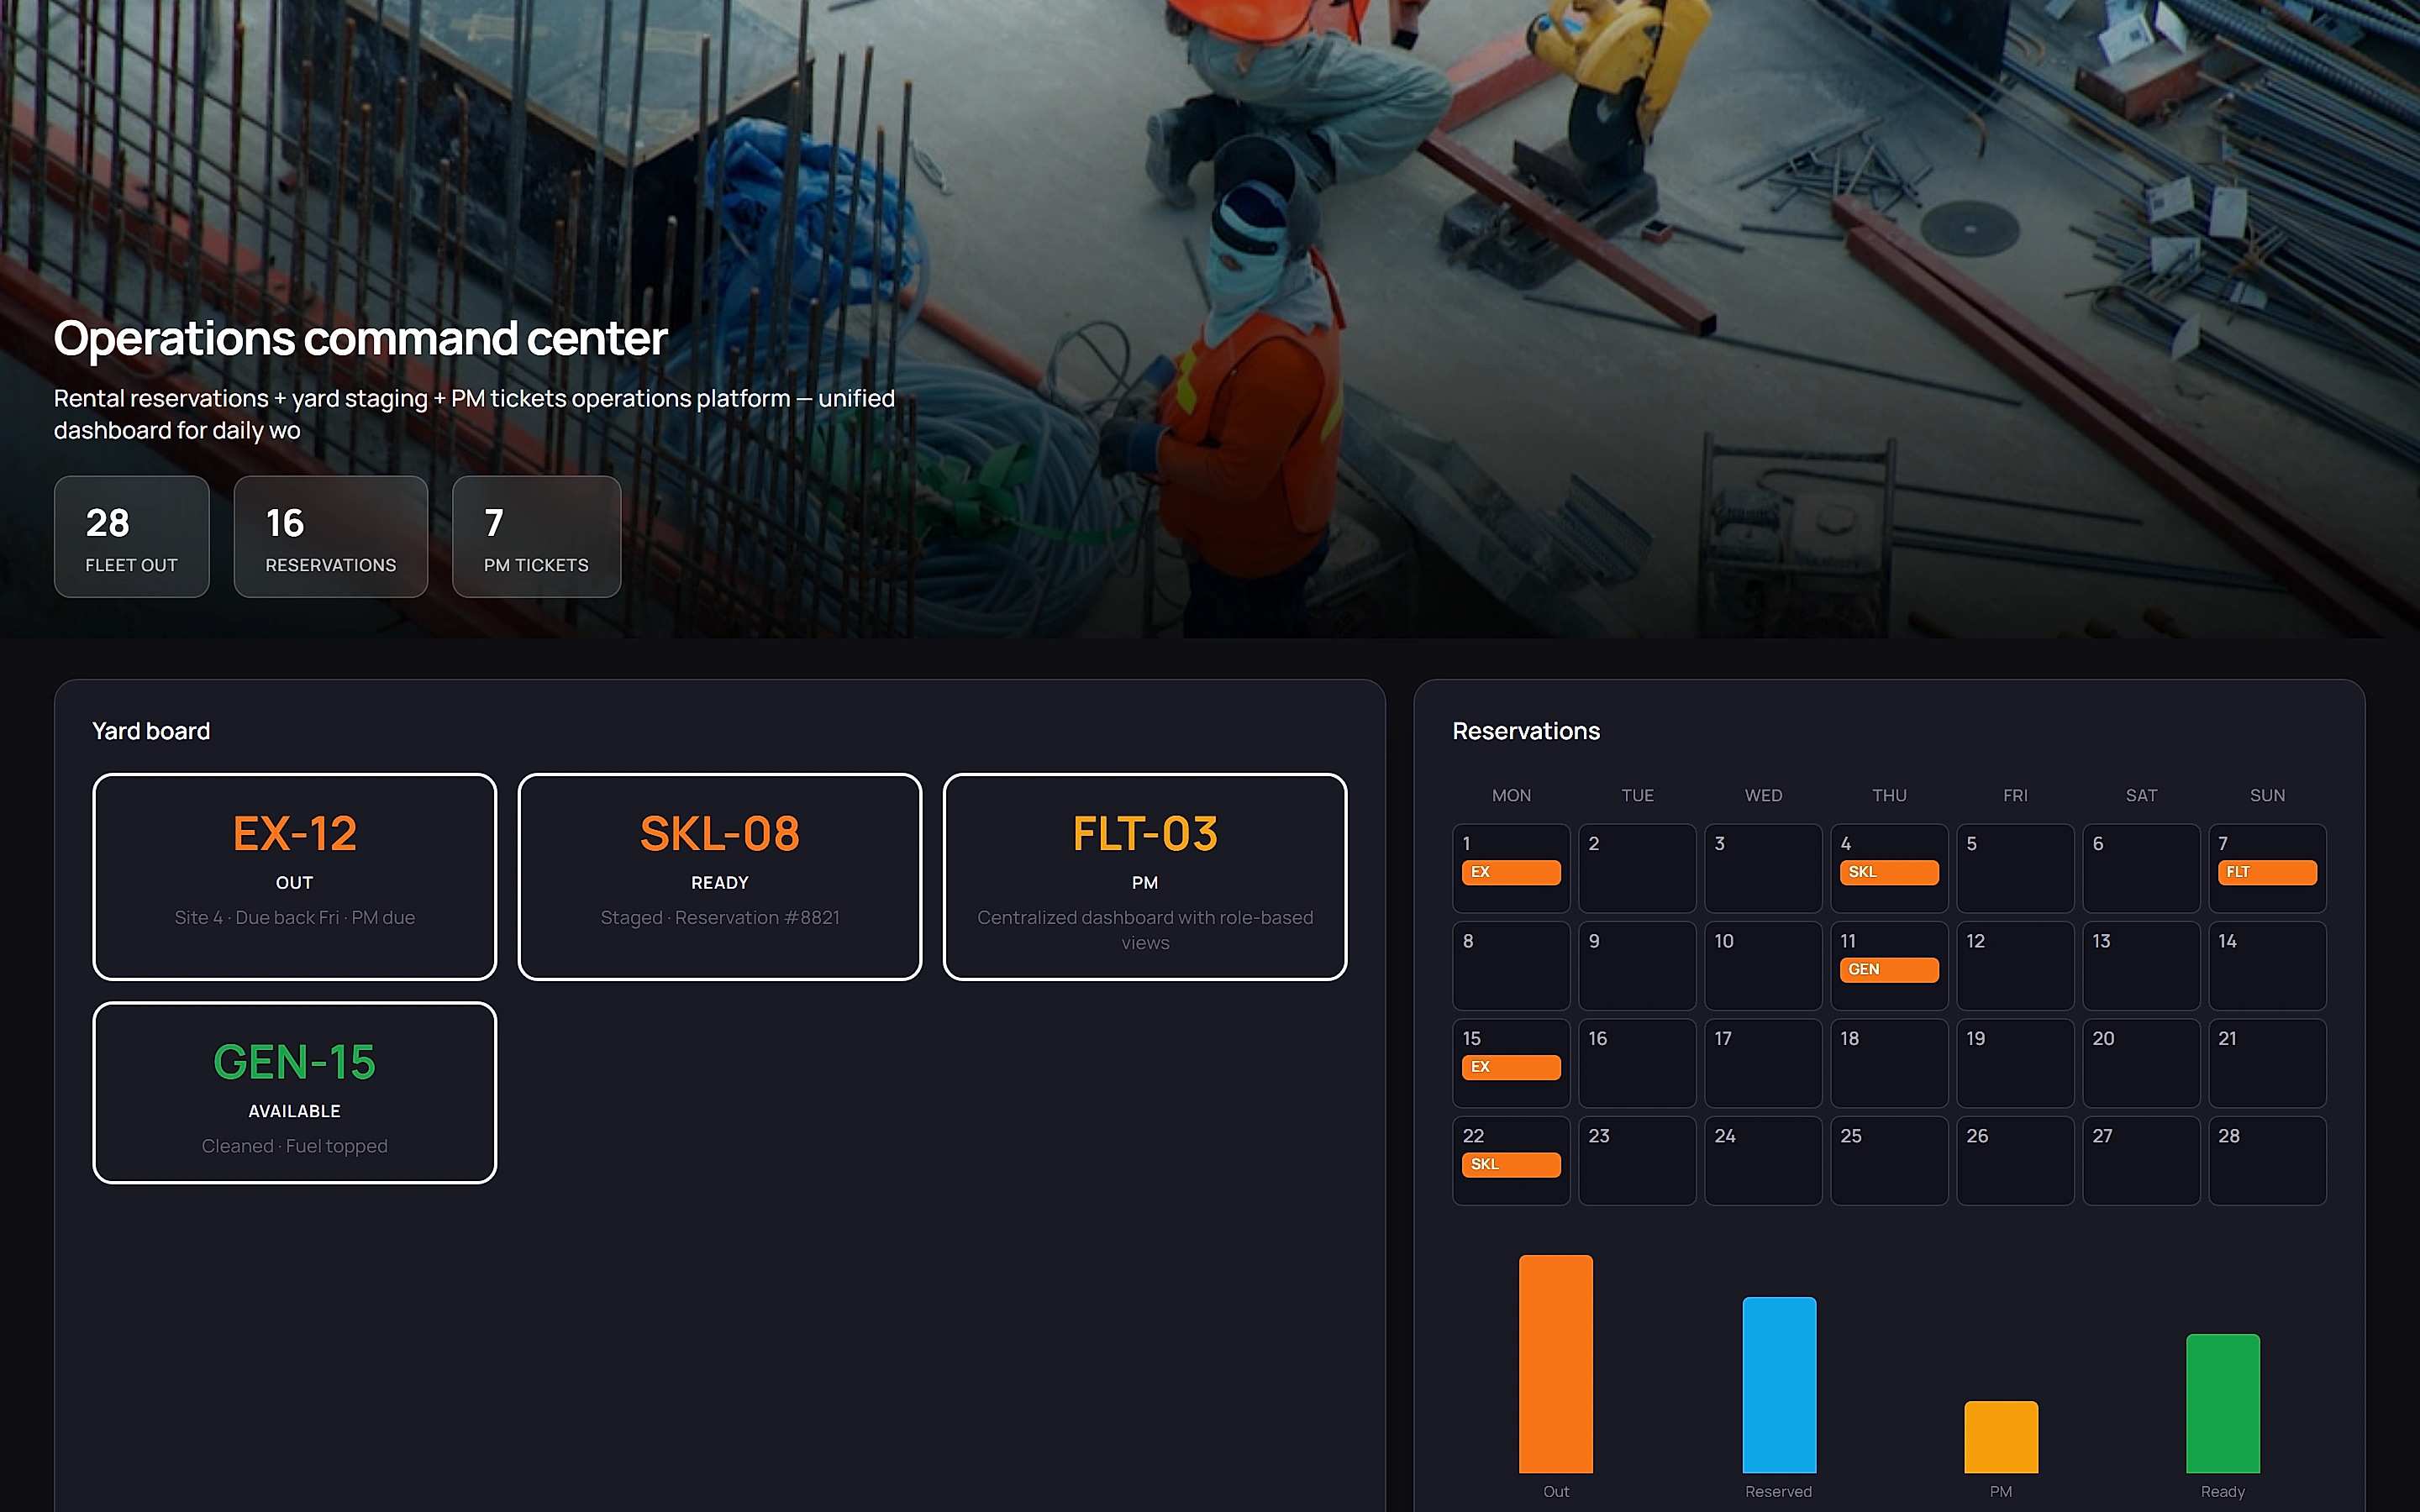Click 'Staged · Reservation #8821' text
This screenshot has height=1512, width=2420.
[x=720, y=917]
